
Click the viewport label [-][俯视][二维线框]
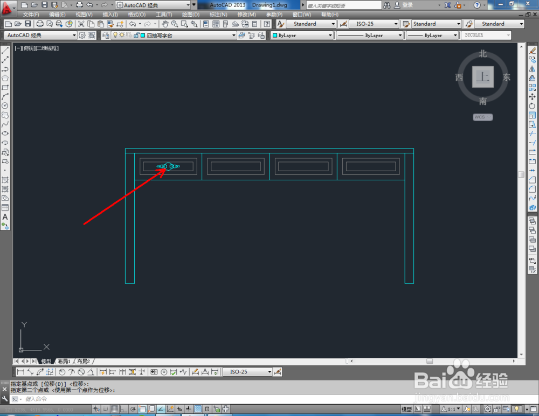tap(37, 48)
